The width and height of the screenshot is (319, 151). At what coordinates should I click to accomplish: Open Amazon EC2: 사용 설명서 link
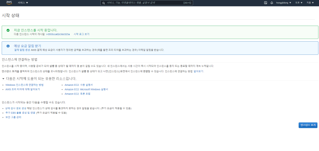coord(78,85)
